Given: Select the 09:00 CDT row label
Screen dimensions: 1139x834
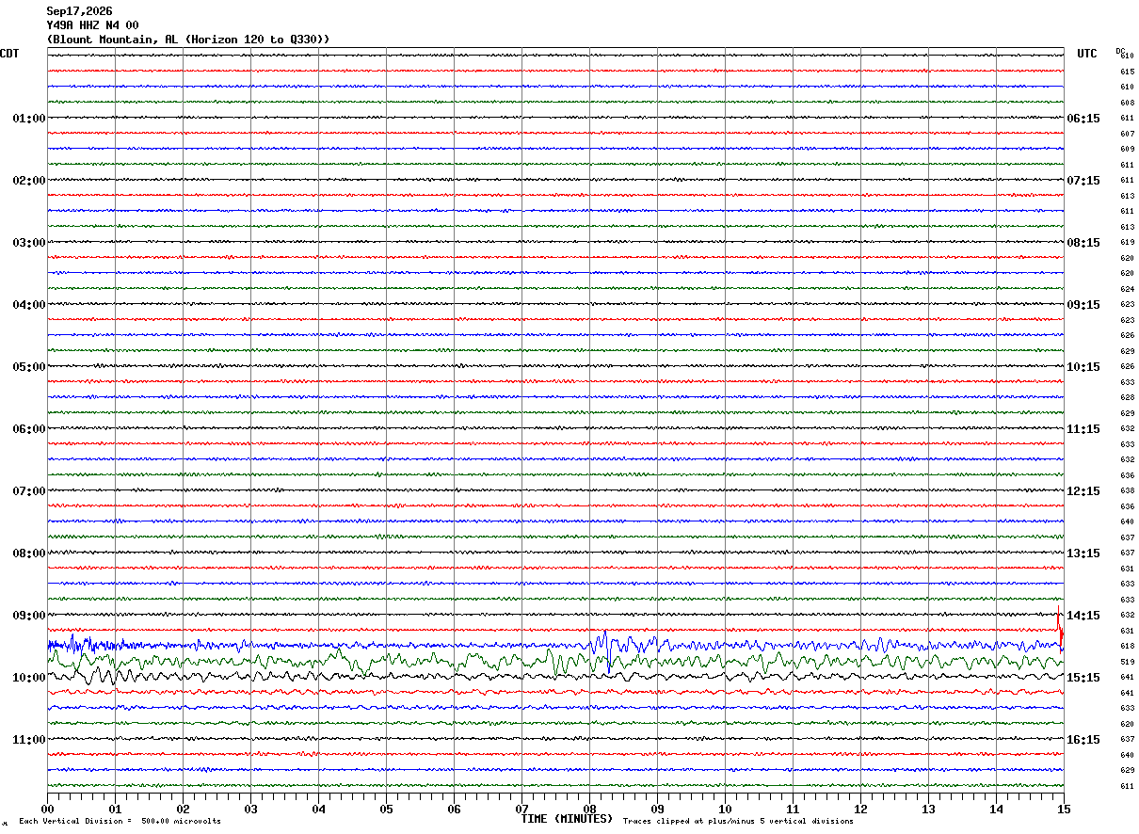Looking at the screenshot, I should point(29,616).
